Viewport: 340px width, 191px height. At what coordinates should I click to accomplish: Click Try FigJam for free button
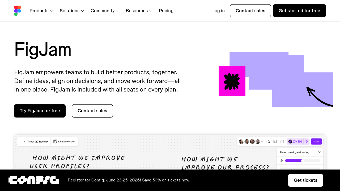point(40,111)
